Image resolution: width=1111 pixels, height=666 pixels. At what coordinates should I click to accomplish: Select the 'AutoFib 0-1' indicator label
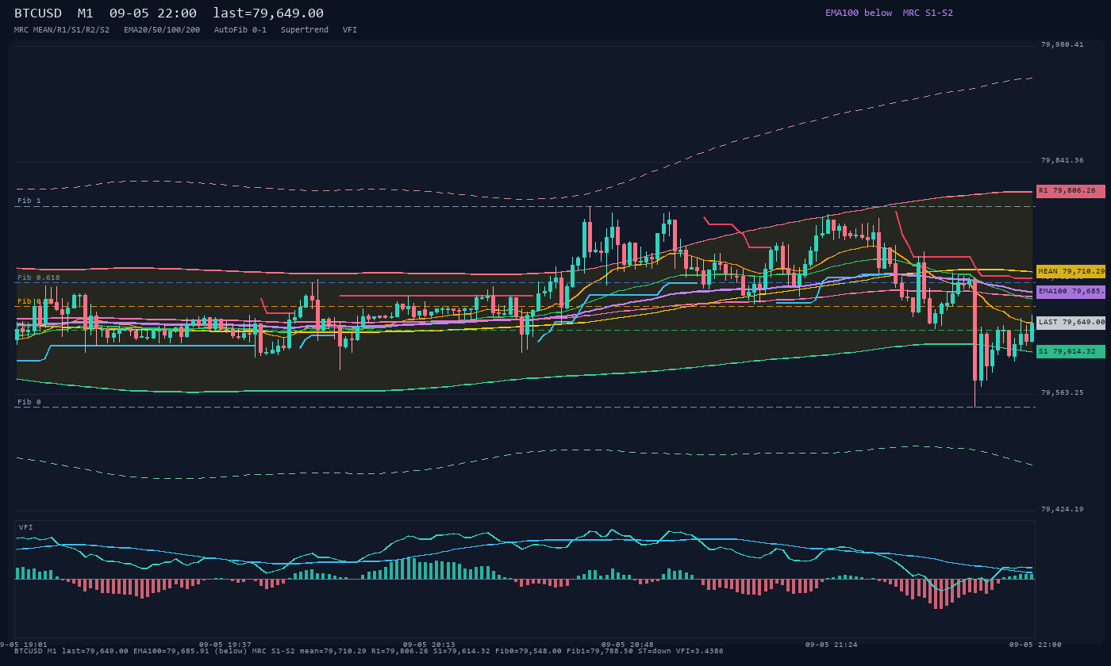pos(240,30)
